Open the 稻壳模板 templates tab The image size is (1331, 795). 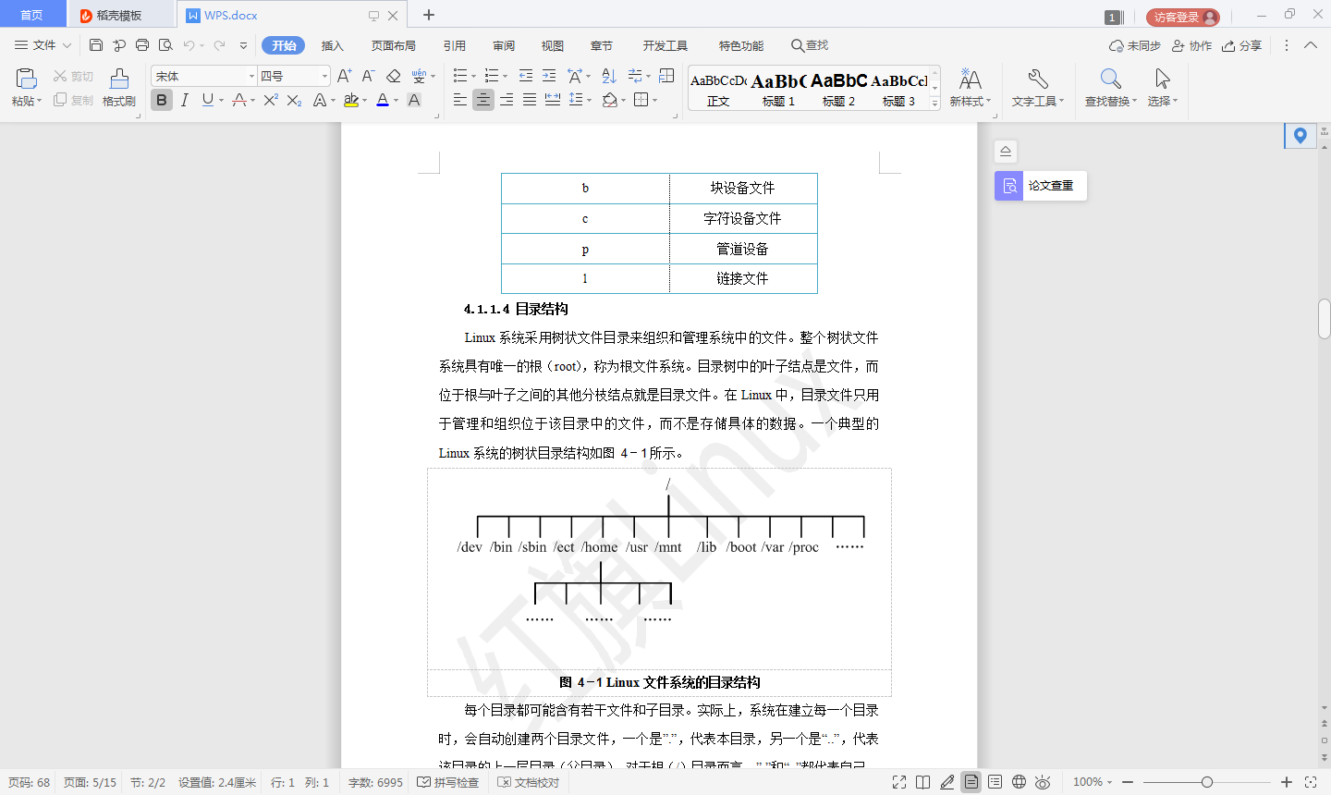tap(120, 16)
